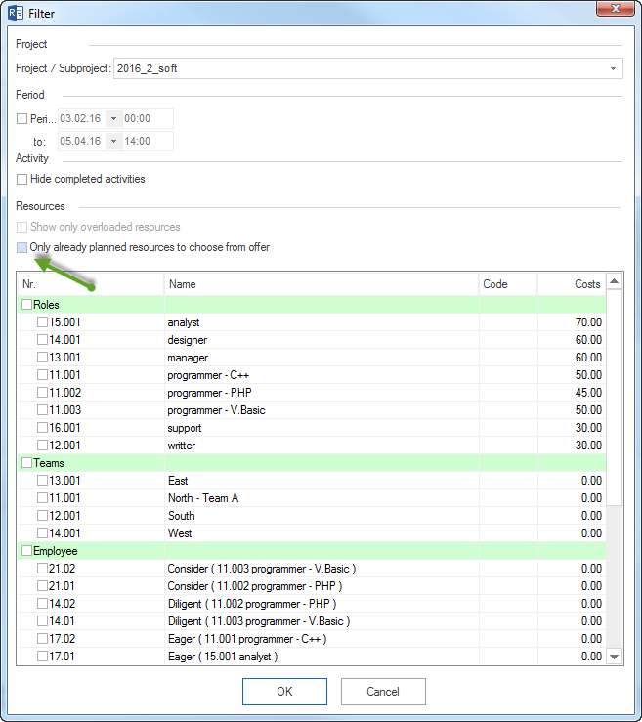
Task: Click the 45.00 cost value
Action: point(588,393)
